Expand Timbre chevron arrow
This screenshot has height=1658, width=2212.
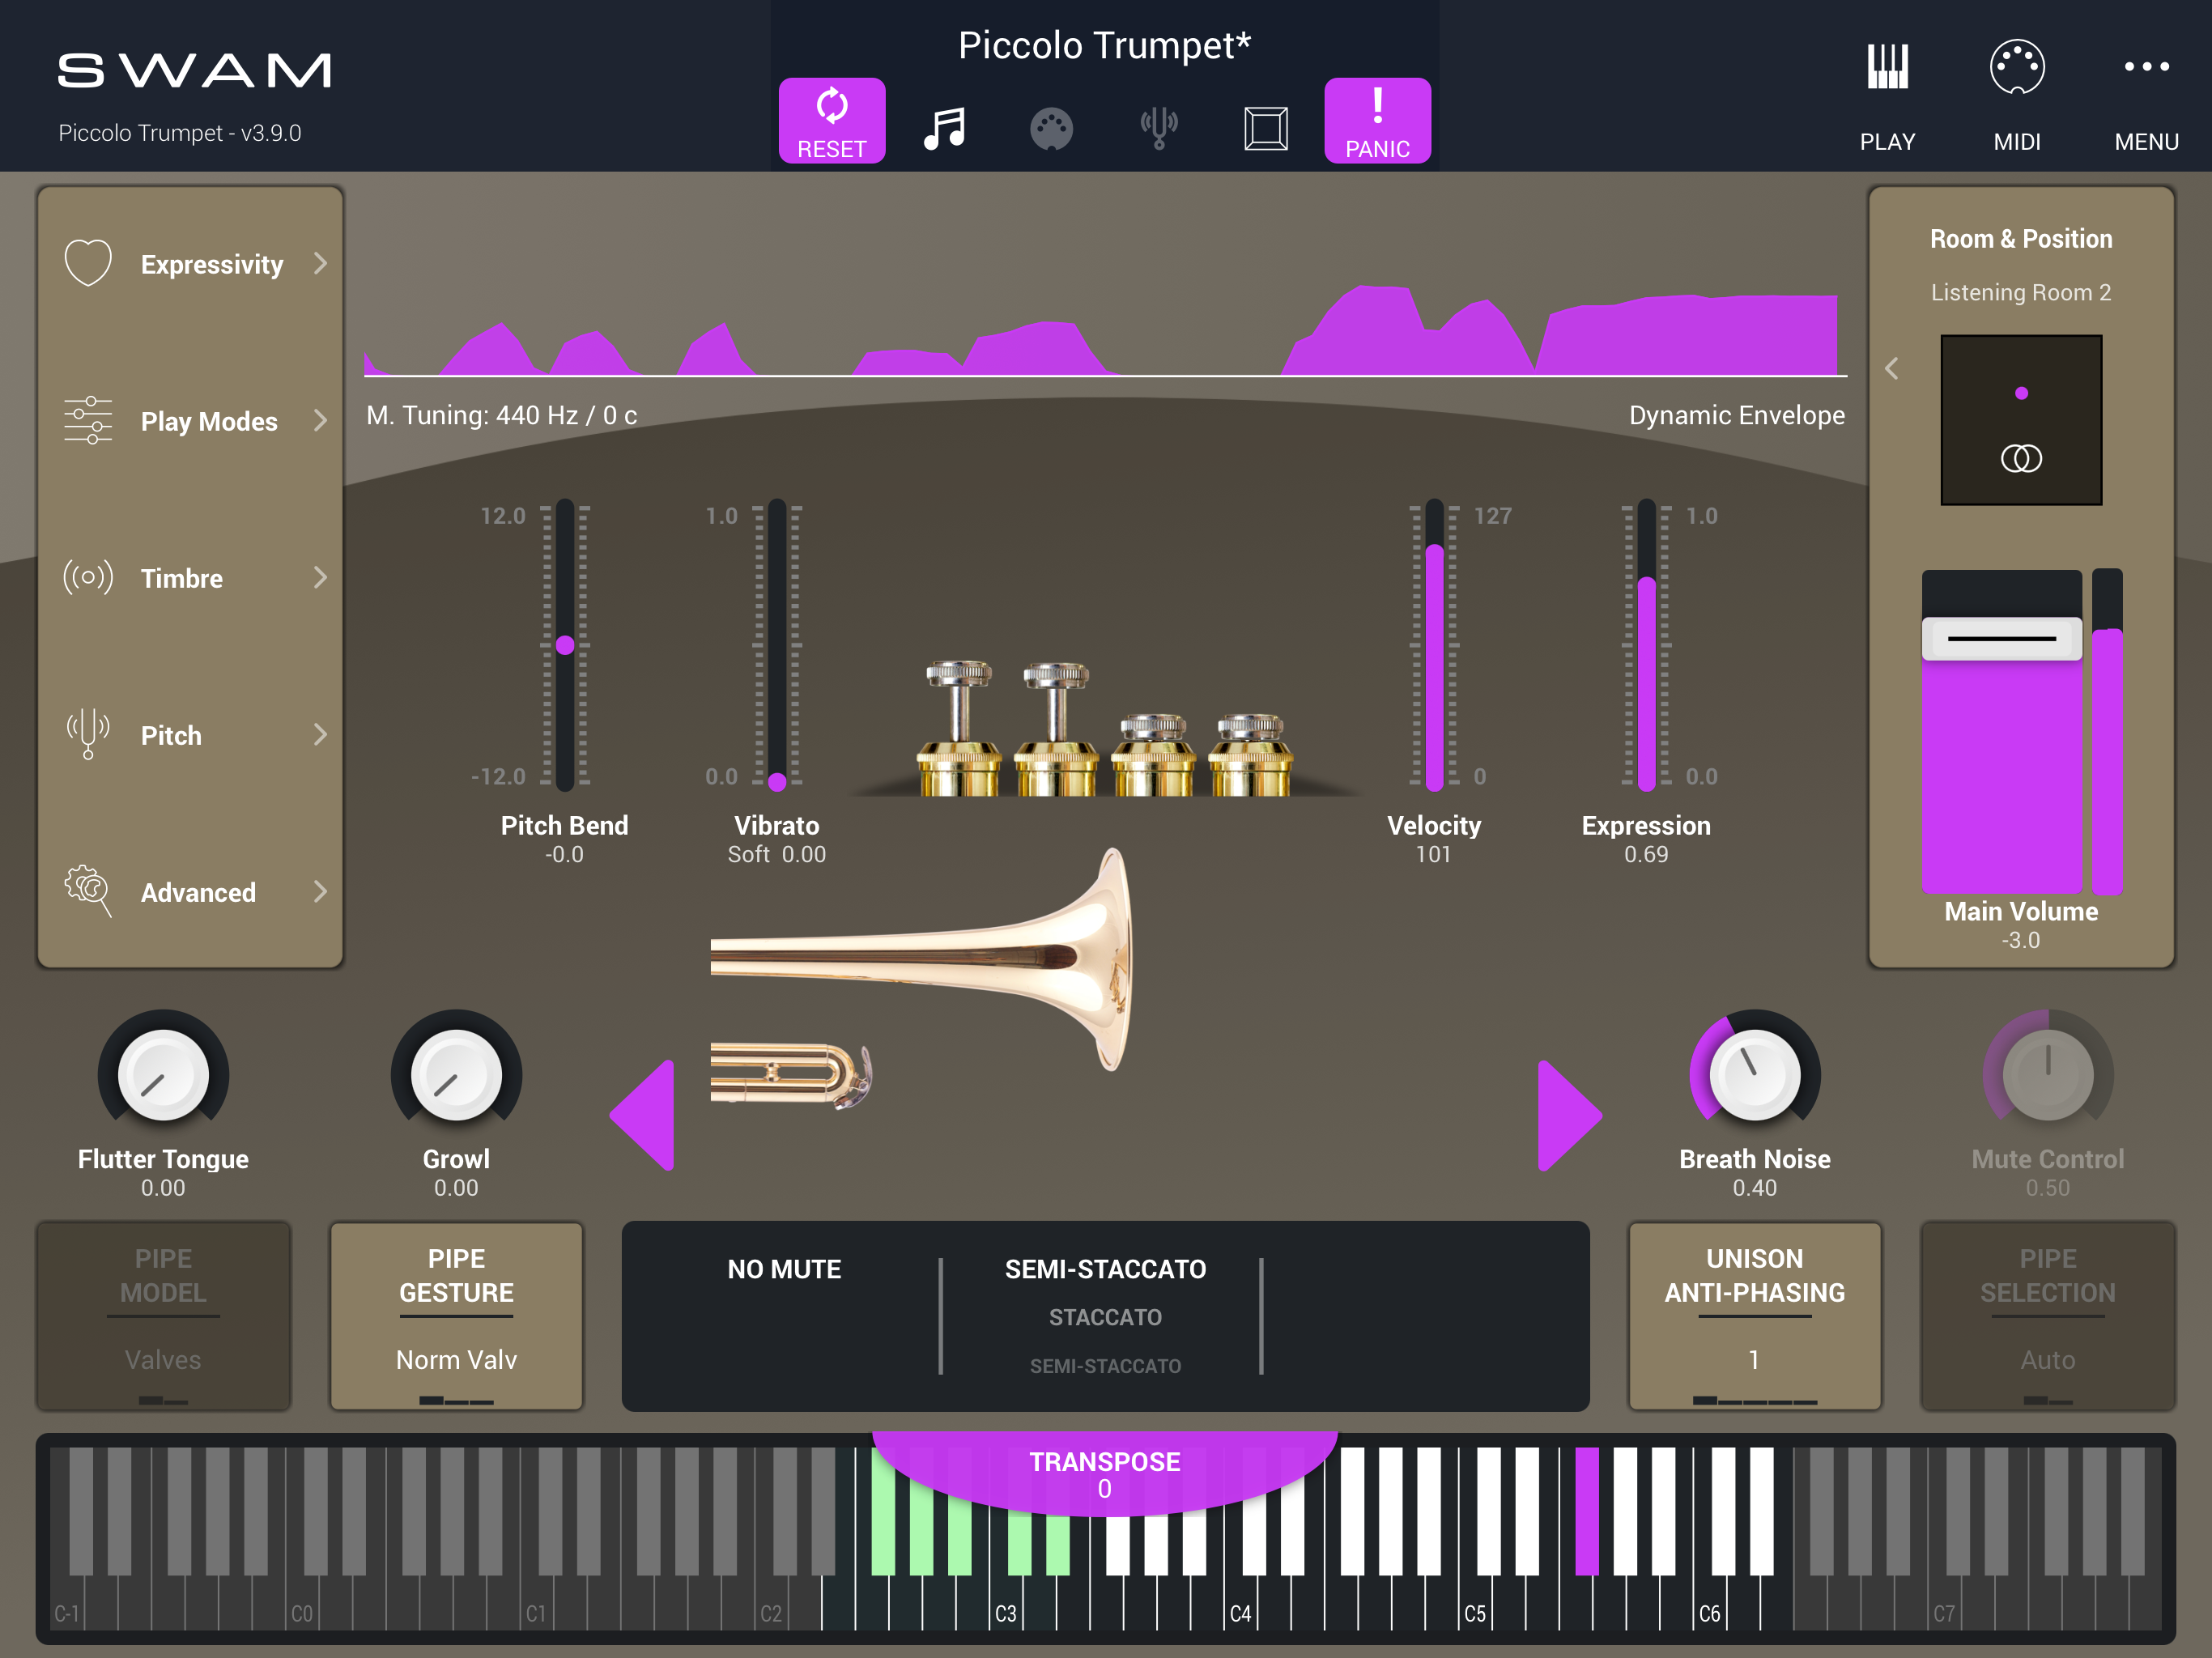[320, 577]
